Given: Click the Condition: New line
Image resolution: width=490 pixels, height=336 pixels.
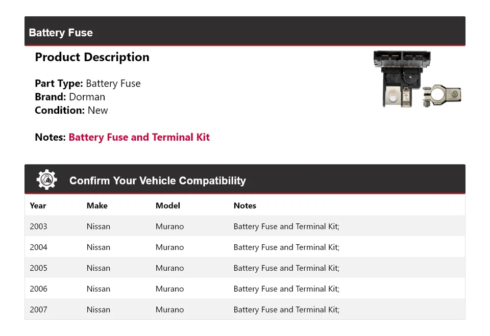Looking at the screenshot, I should (x=71, y=110).
